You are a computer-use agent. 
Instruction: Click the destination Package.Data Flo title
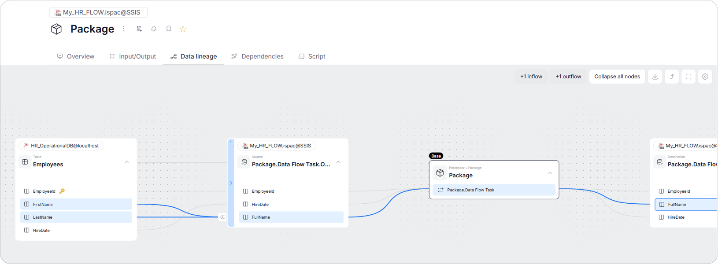click(x=692, y=164)
